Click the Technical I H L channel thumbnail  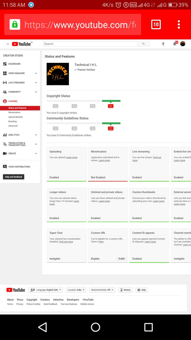click(58, 74)
